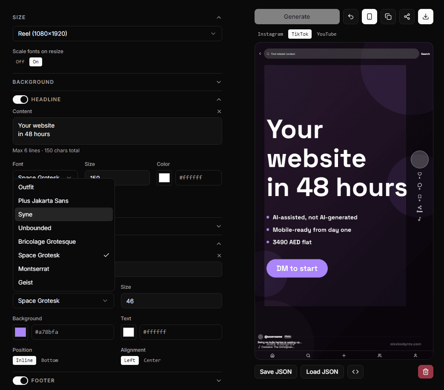Expand the BACKGROUND section
Image resolution: width=444 pixels, height=390 pixels.
click(x=219, y=82)
